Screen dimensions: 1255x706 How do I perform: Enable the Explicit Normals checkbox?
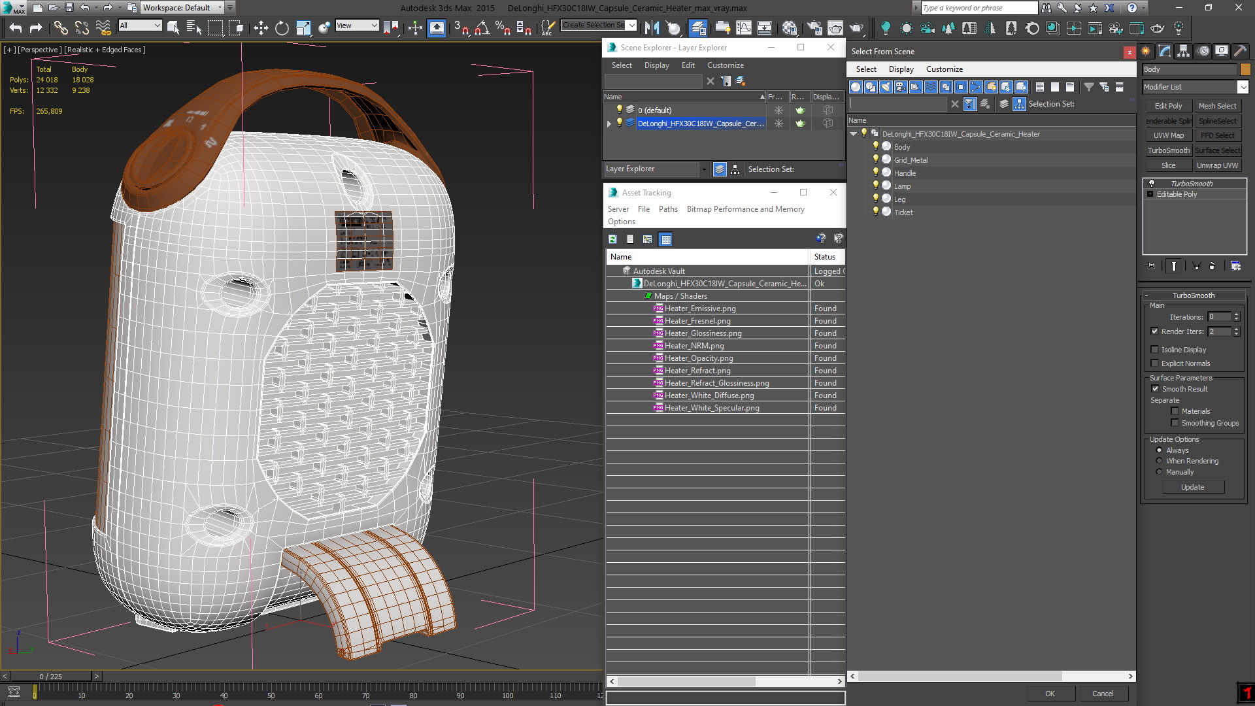tap(1154, 363)
